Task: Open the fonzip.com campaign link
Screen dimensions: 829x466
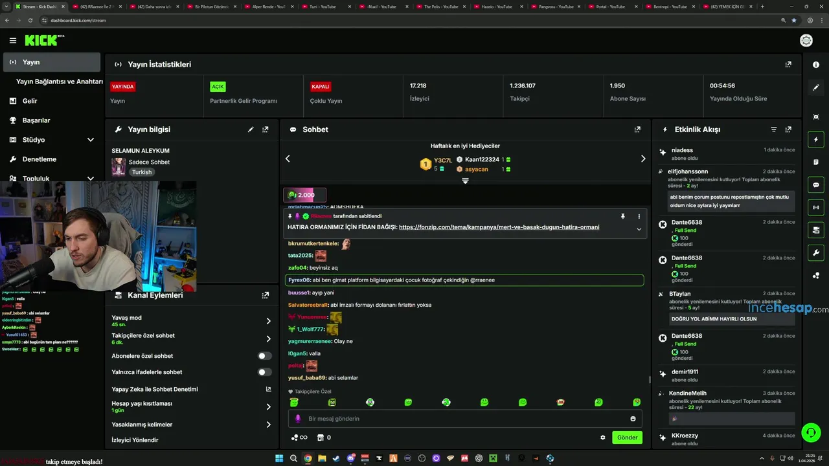Action: point(499,227)
